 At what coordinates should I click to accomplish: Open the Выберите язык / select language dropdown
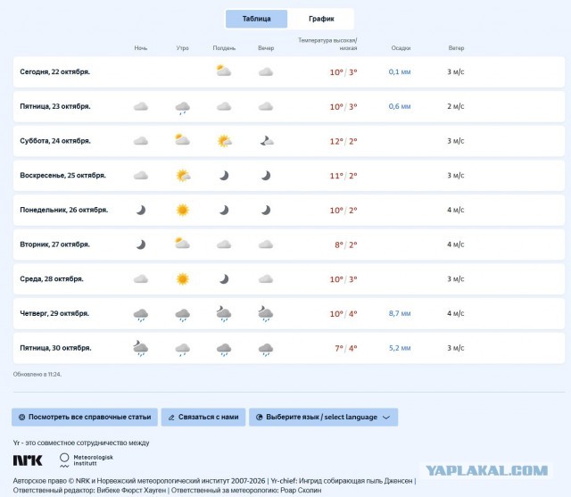pyautogui.click(x=323, y=417)
